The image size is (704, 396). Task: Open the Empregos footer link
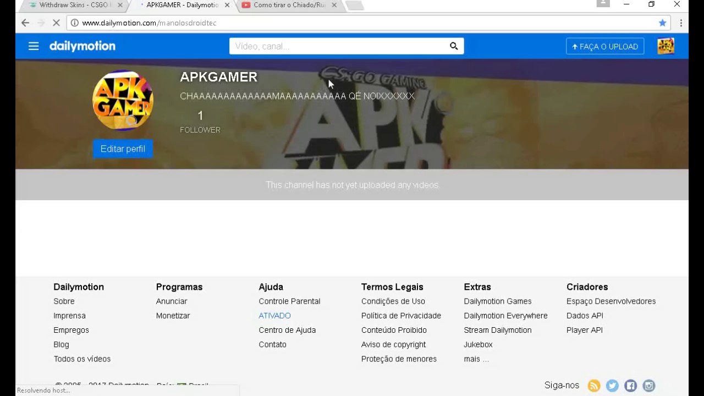click(71, 330)
